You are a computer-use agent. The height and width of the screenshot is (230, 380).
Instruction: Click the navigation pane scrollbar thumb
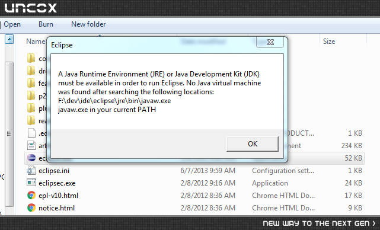point(9,134)
